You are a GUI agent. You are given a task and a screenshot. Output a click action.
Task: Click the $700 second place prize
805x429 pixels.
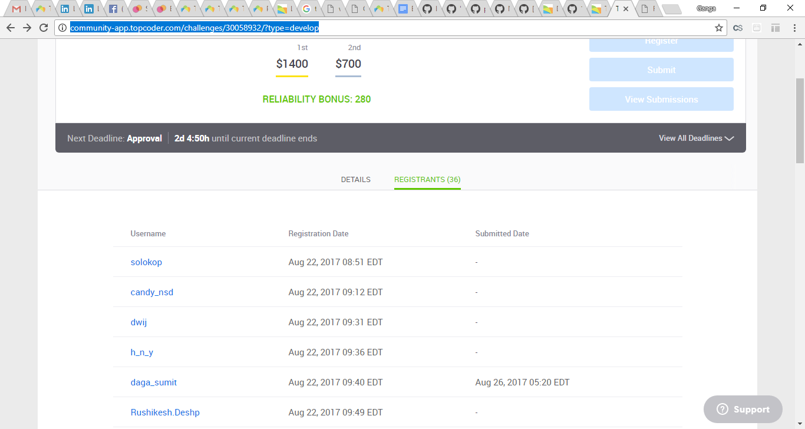(348, 64)
